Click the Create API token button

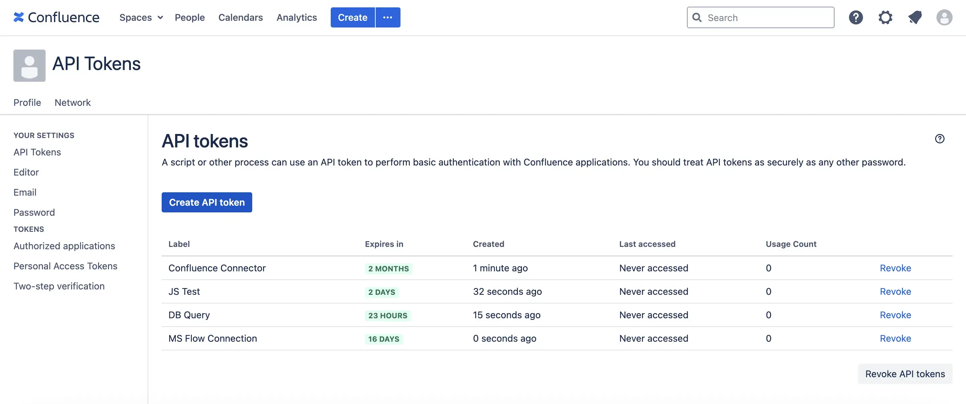pos(207,202)
